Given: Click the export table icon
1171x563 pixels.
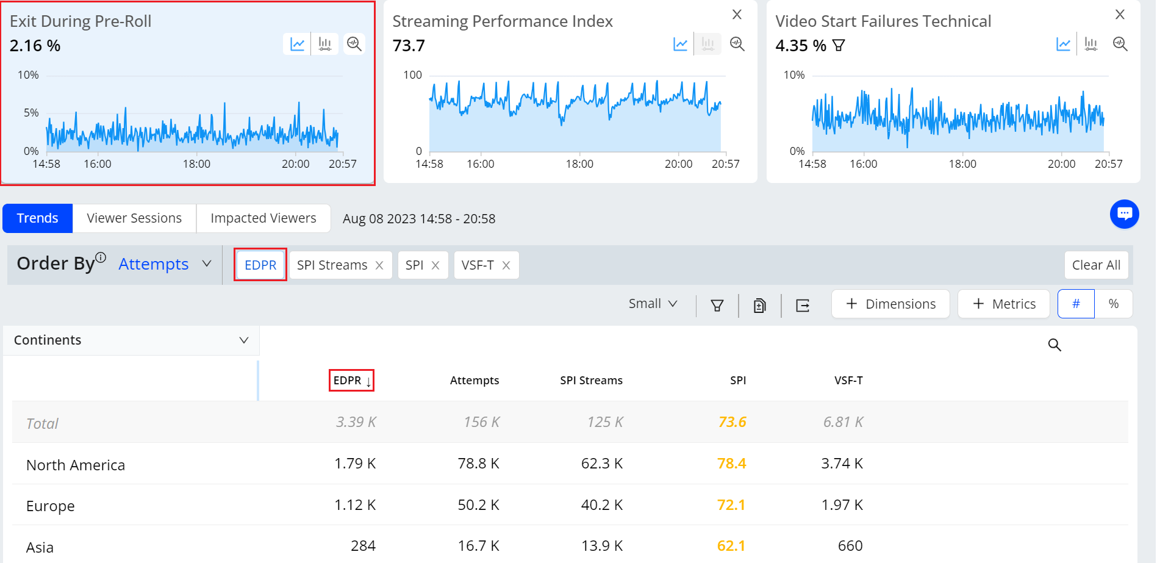Looking at the screenshot, I should [803, 305].
